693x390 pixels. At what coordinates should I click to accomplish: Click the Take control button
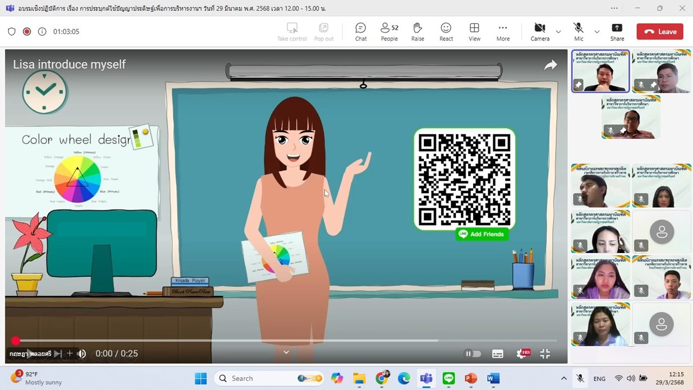tap(292, 31)
